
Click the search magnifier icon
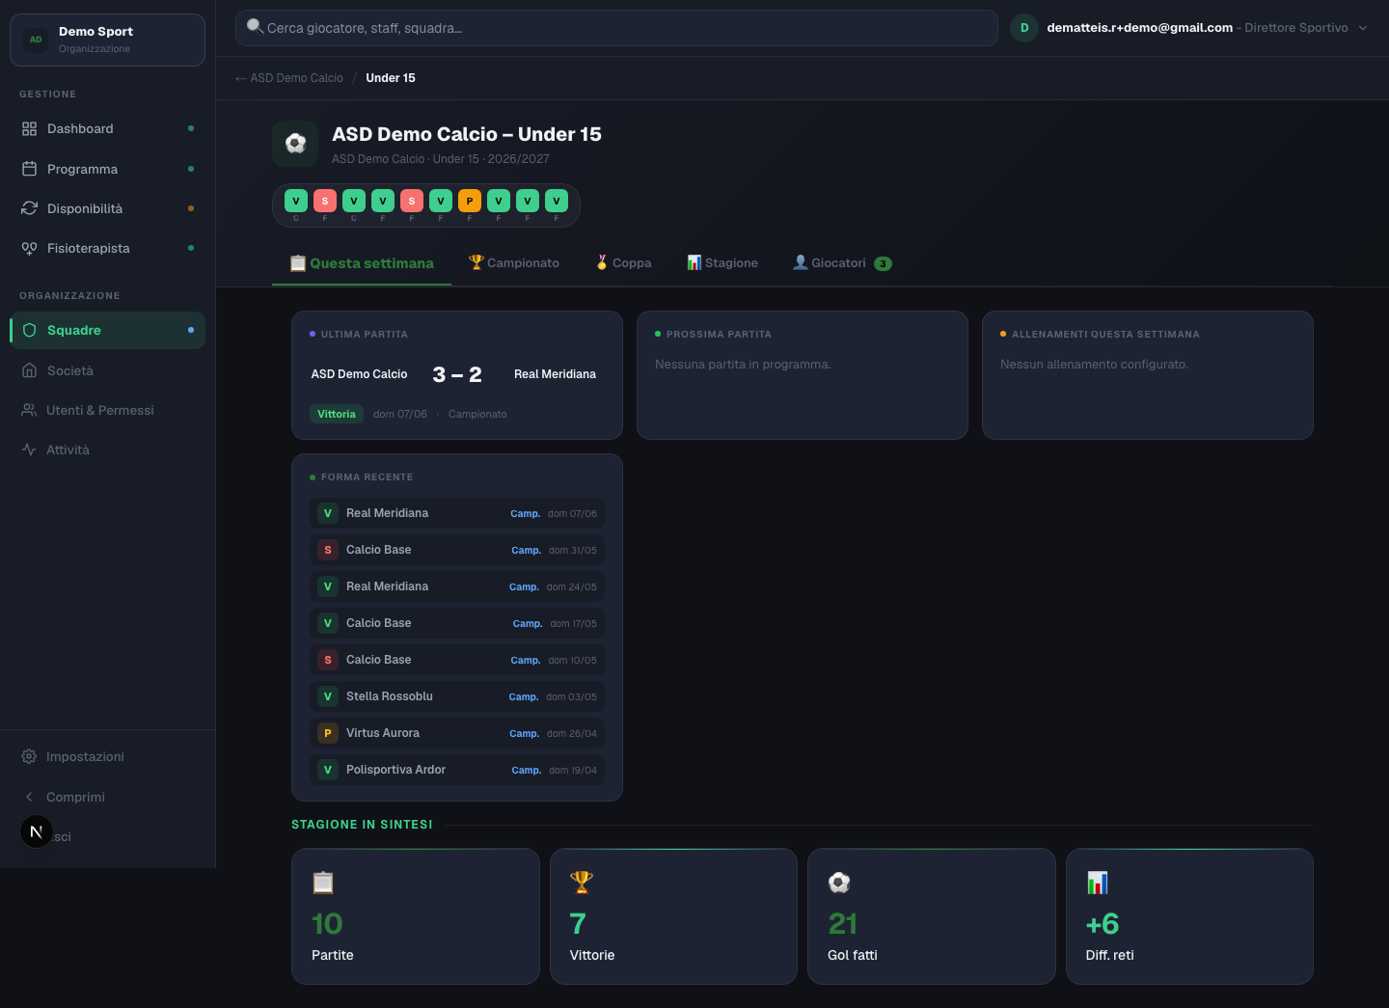point(255,27)
